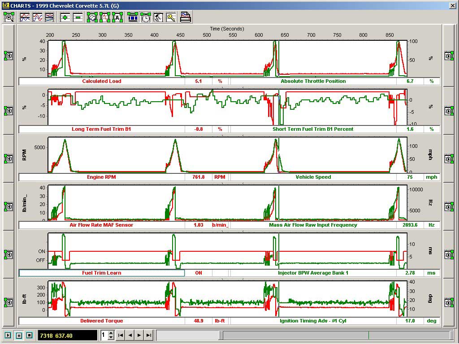The height and width of the screenshot is (344, 459).
Task: Click the selector icon for the Calculated Load trace
Action: click(9, 56)
